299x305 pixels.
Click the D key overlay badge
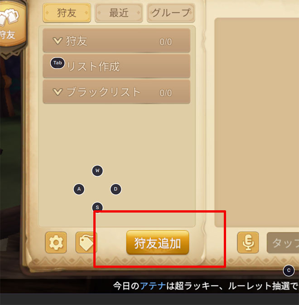(x=116, y=189)
